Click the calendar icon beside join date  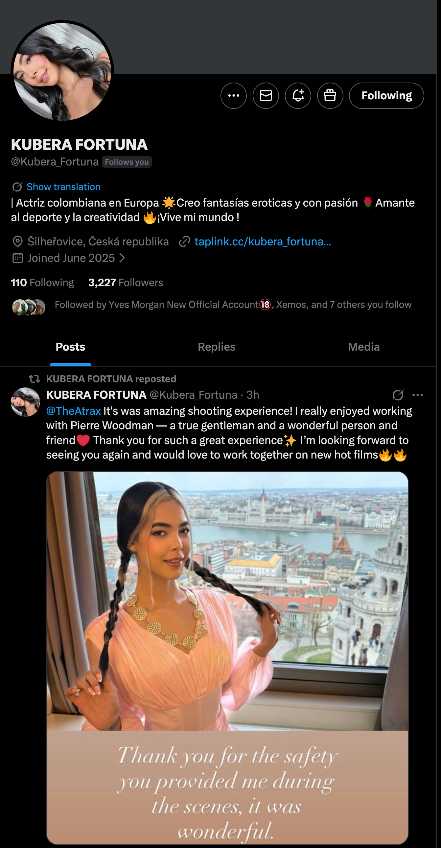[x=17, y=258]
